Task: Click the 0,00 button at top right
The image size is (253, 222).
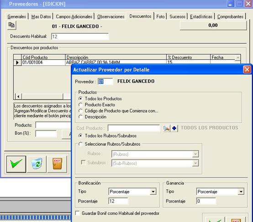Action: (x=213, y=25)
